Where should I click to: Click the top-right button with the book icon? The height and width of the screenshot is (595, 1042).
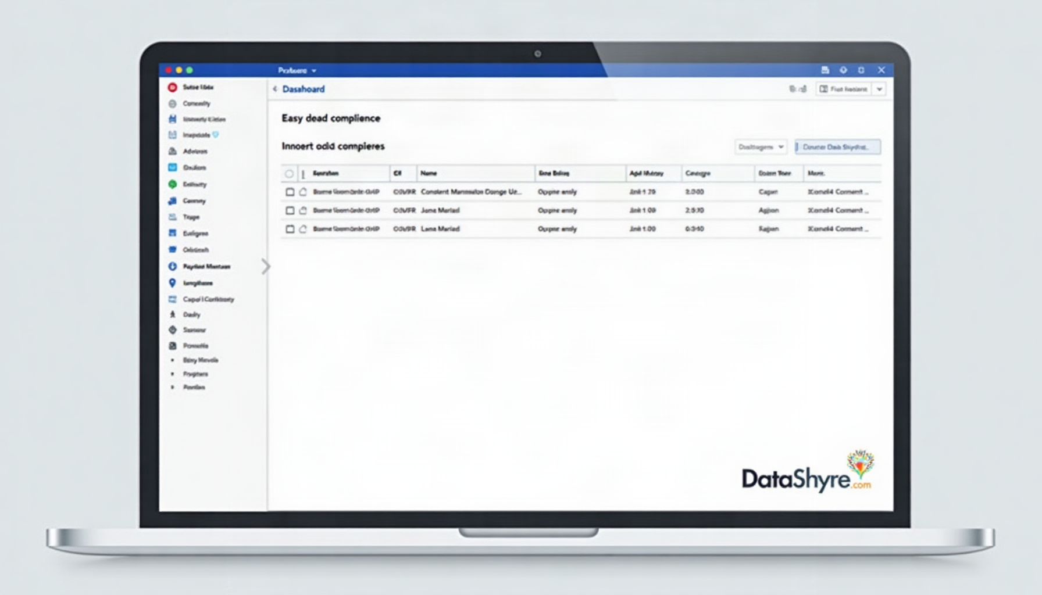pyautogui.click(x=844, y=89)
